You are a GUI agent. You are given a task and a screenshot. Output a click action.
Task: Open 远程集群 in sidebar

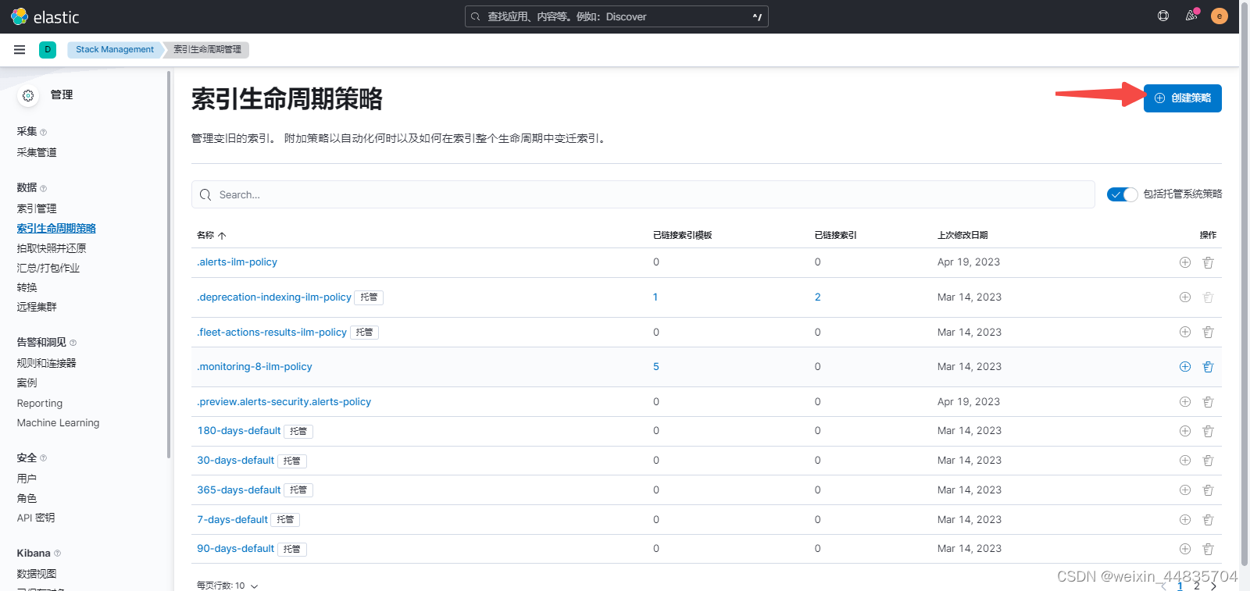pos(37,307)
